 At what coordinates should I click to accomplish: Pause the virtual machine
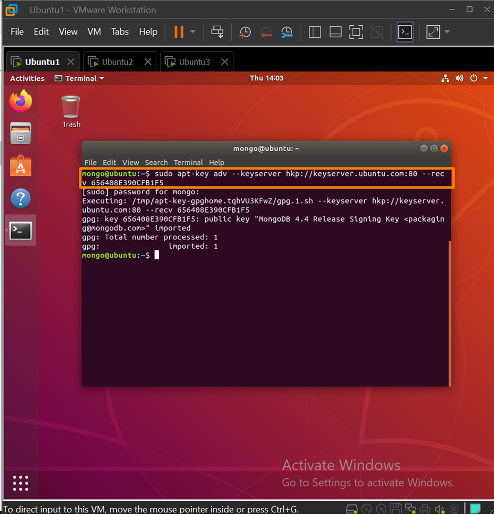pos(179,32)
